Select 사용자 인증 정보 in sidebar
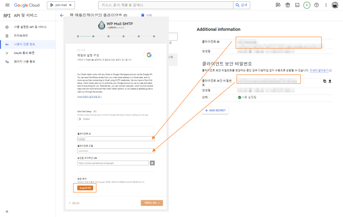 click(x=24, y=44)
